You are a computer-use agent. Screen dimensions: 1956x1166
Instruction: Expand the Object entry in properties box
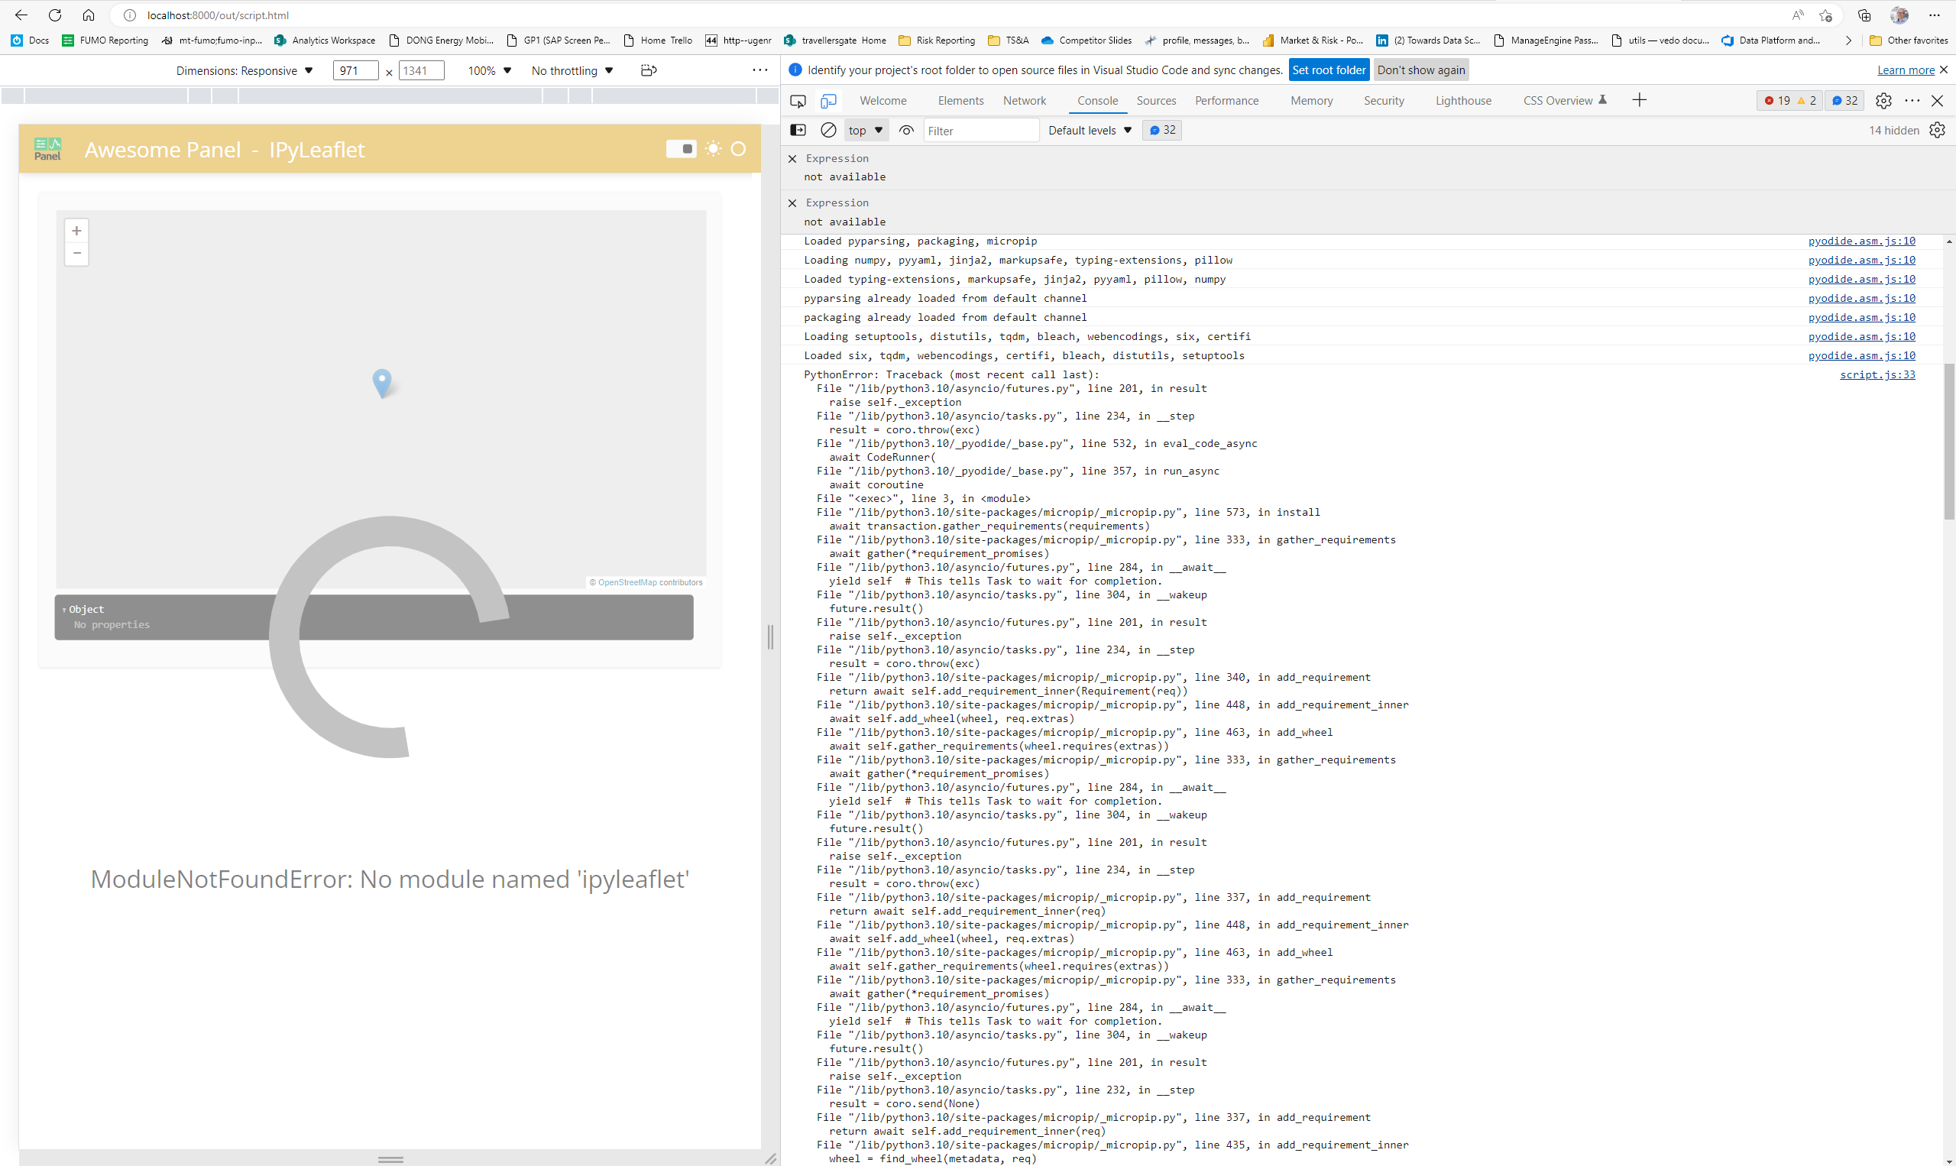66,609
